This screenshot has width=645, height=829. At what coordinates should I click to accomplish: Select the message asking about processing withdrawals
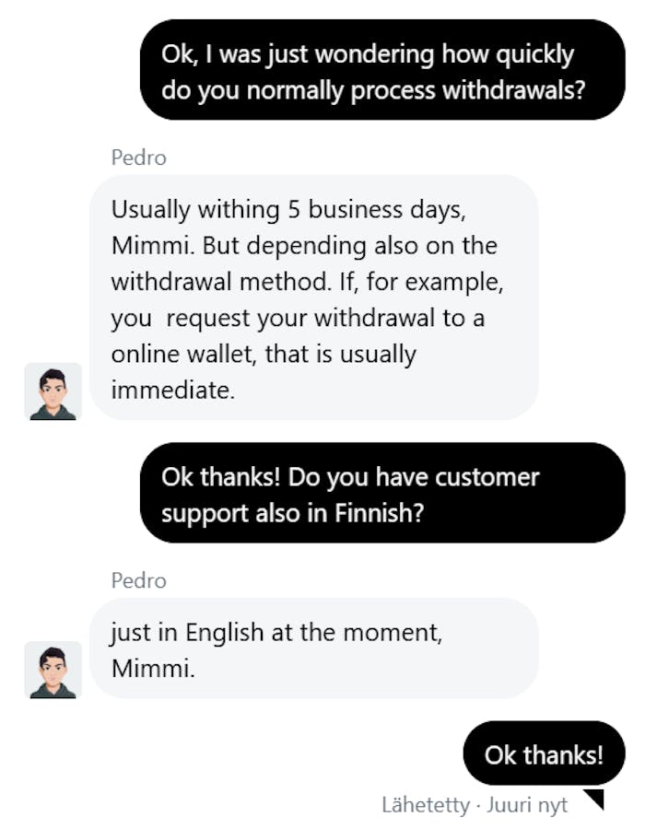point(382,72)
